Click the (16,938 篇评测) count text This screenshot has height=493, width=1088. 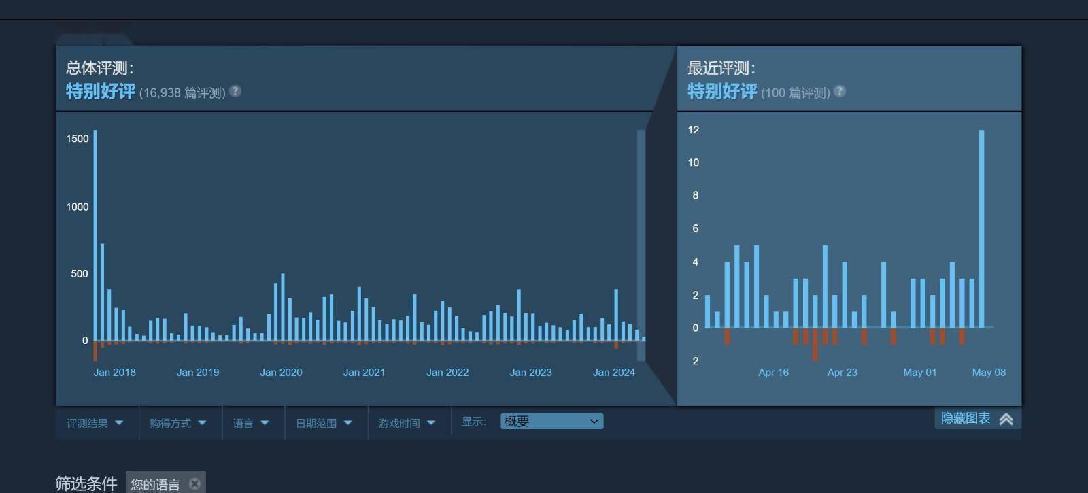point(182,92)
